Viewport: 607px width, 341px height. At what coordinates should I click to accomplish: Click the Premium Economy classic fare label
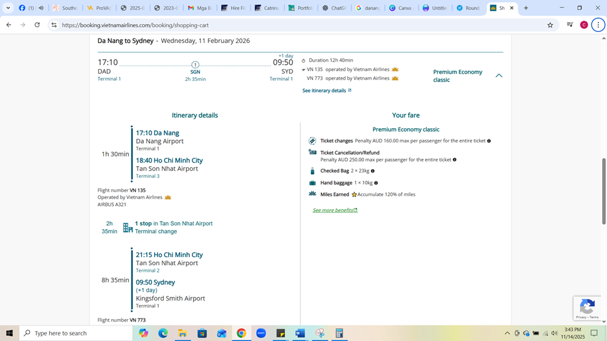tap(458, 76)
